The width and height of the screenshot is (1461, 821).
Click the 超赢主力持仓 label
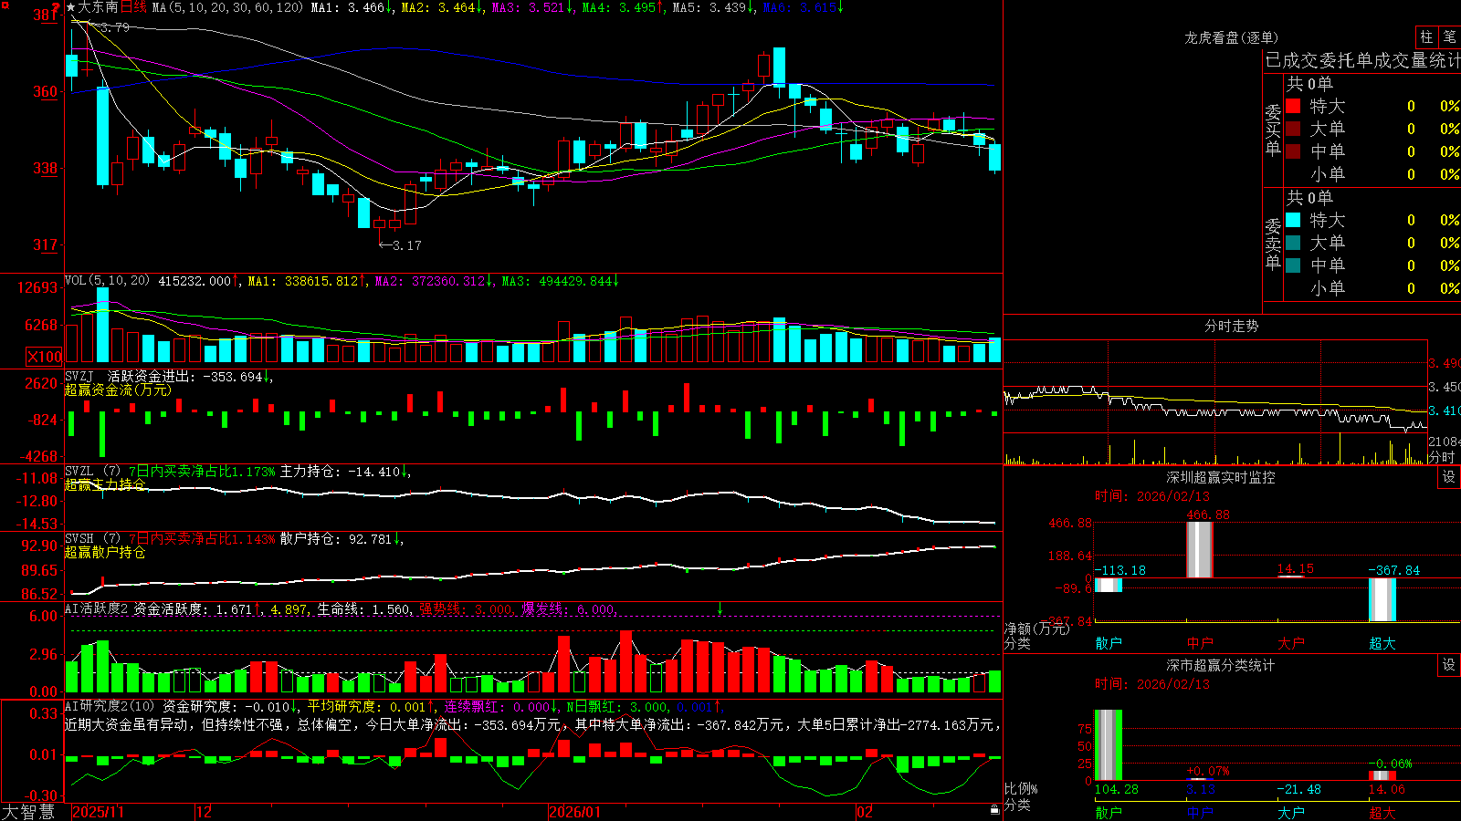105,484
